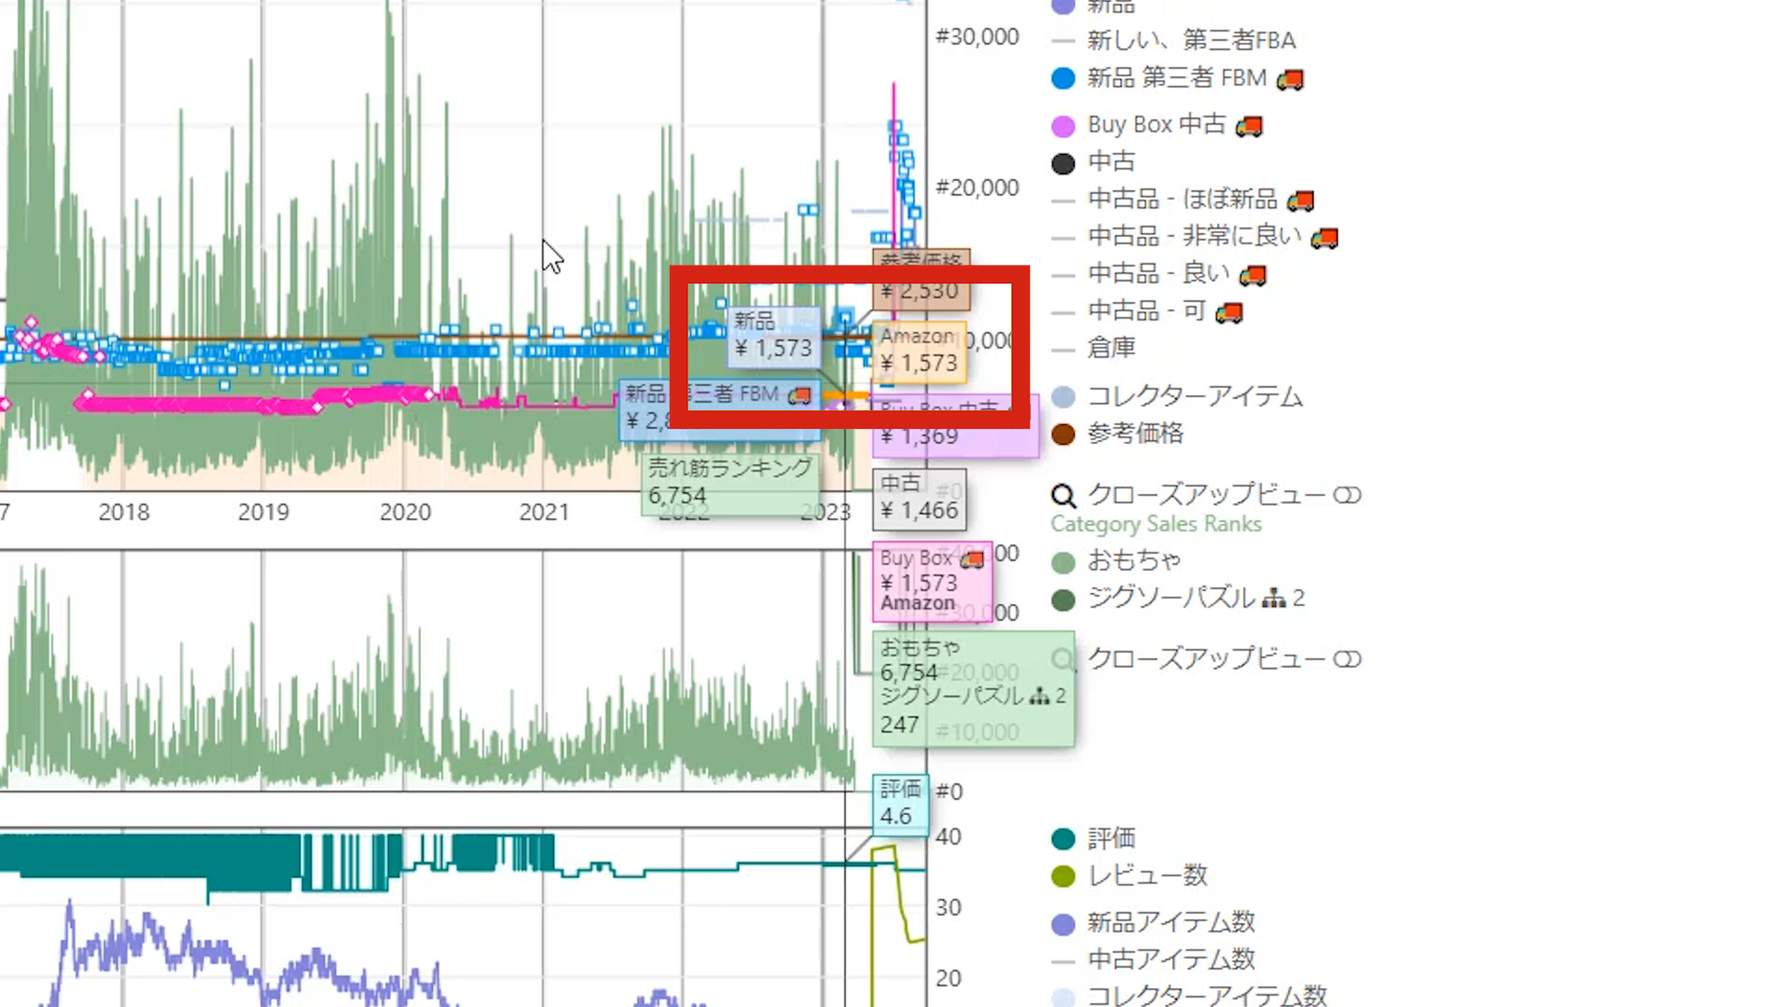
Task: Click the truck icon next to 中古品 - 良い
Action: tap(1253, 275)
